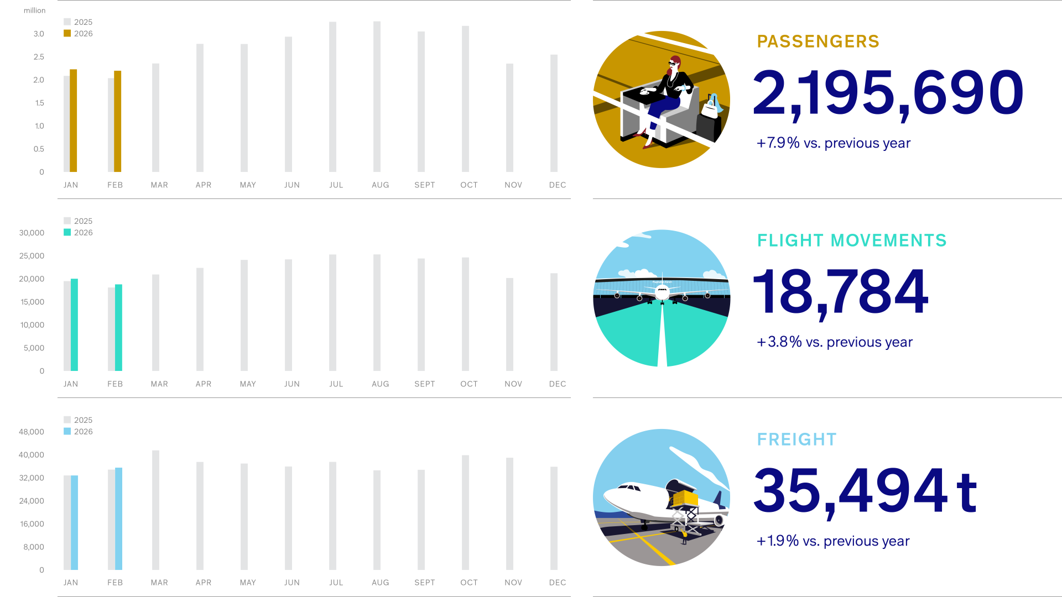Click the passengers lounge illustration icon
Image resolution: width=1062 pixels, height=597 pixels.
coord(662,99)
